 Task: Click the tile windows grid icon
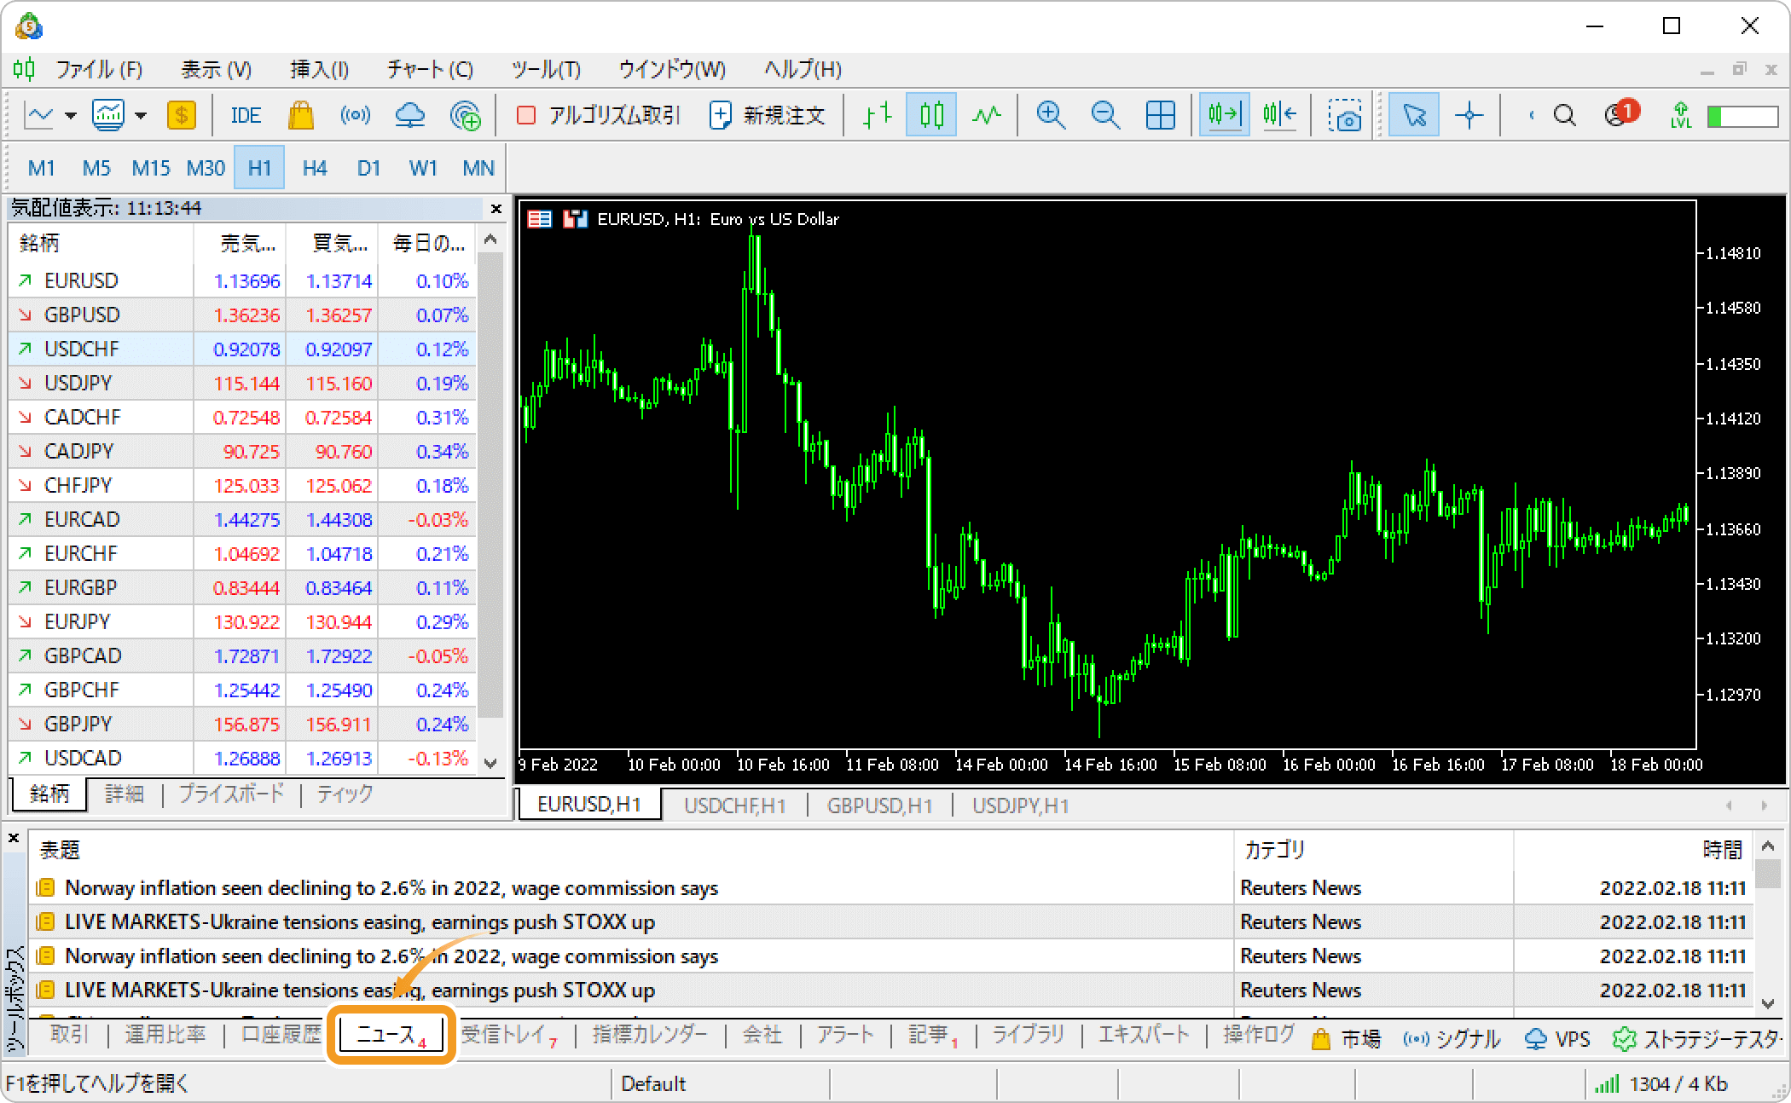[x=1160, y=115]
